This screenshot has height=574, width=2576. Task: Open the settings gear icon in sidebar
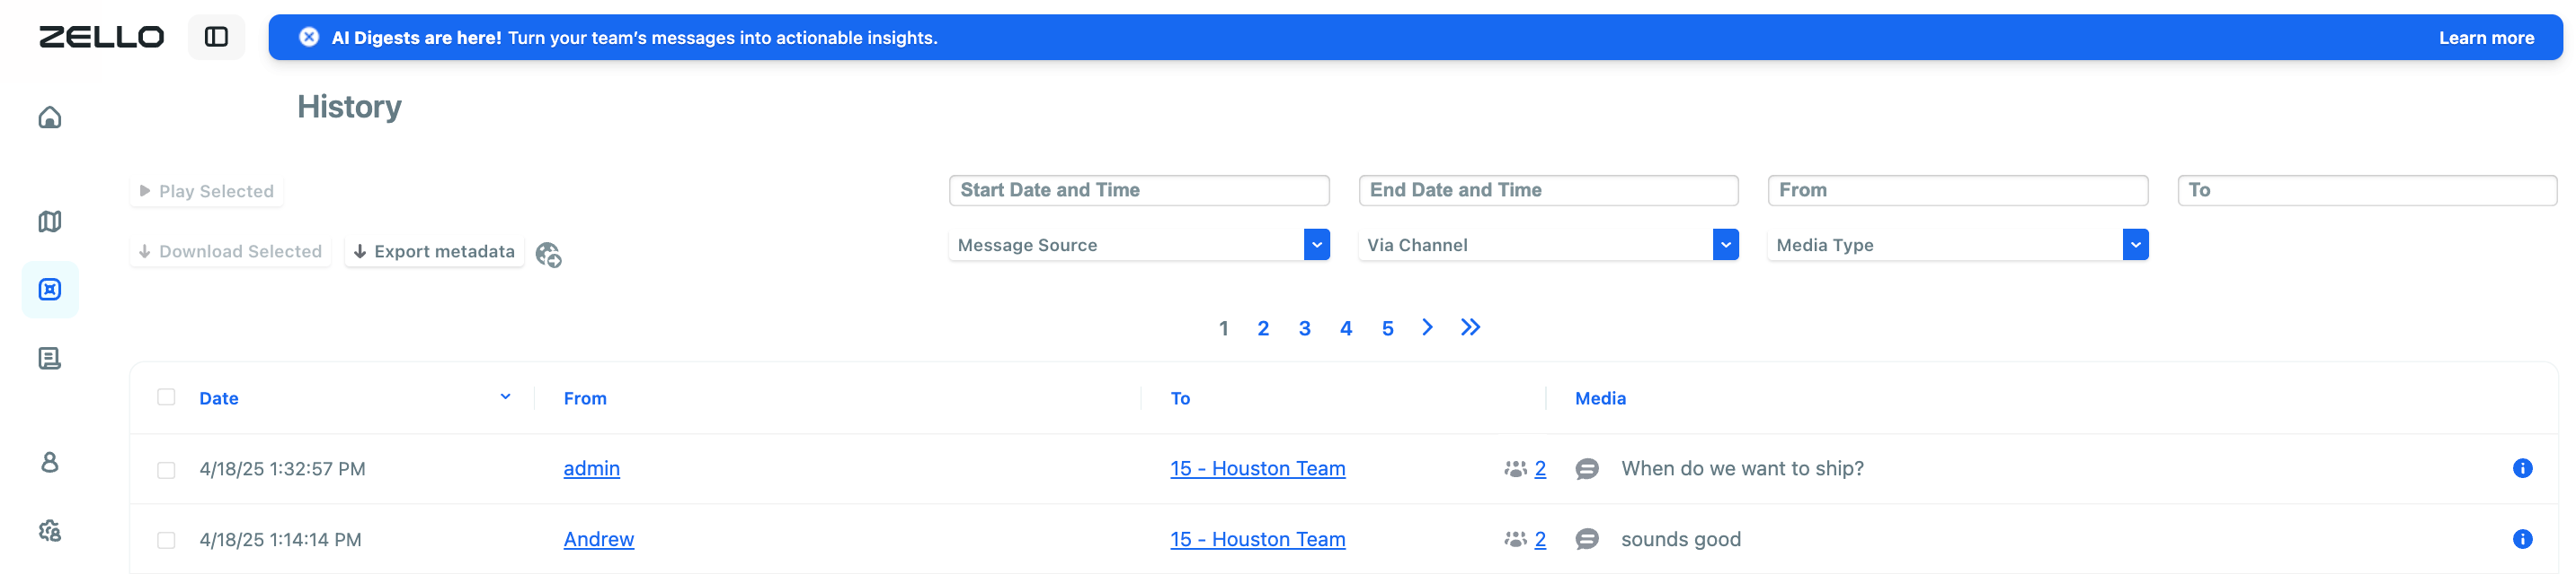point(50,531)
